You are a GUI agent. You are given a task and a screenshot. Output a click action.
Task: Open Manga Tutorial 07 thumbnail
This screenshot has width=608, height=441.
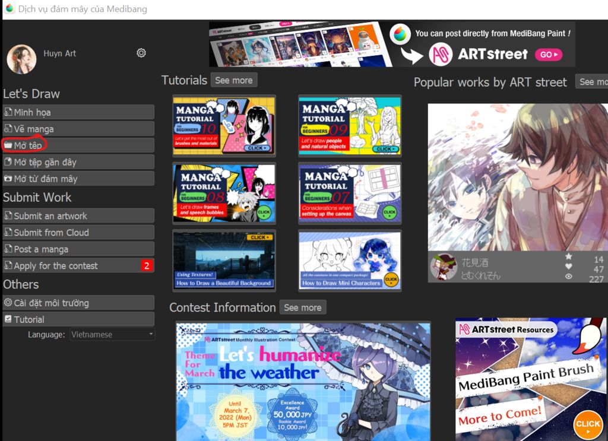[350, 193]
